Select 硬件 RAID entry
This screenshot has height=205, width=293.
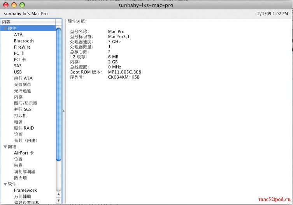pyautogui.click(x=24, y=128)
